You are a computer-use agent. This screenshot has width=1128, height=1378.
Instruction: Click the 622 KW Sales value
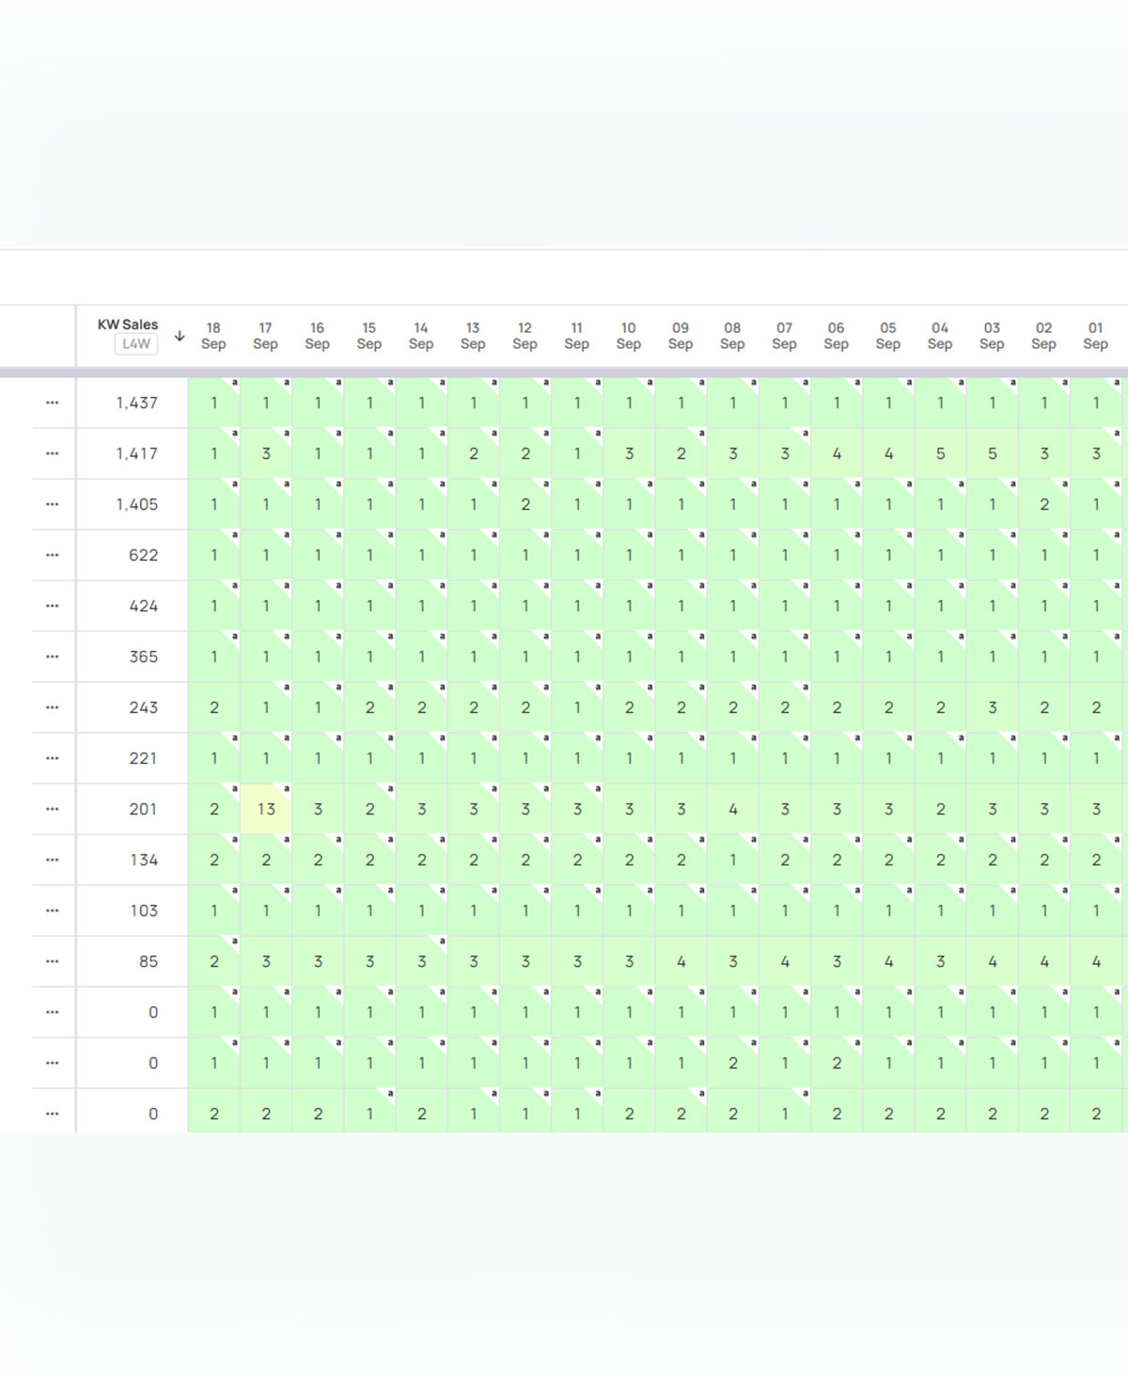point(144,555)
